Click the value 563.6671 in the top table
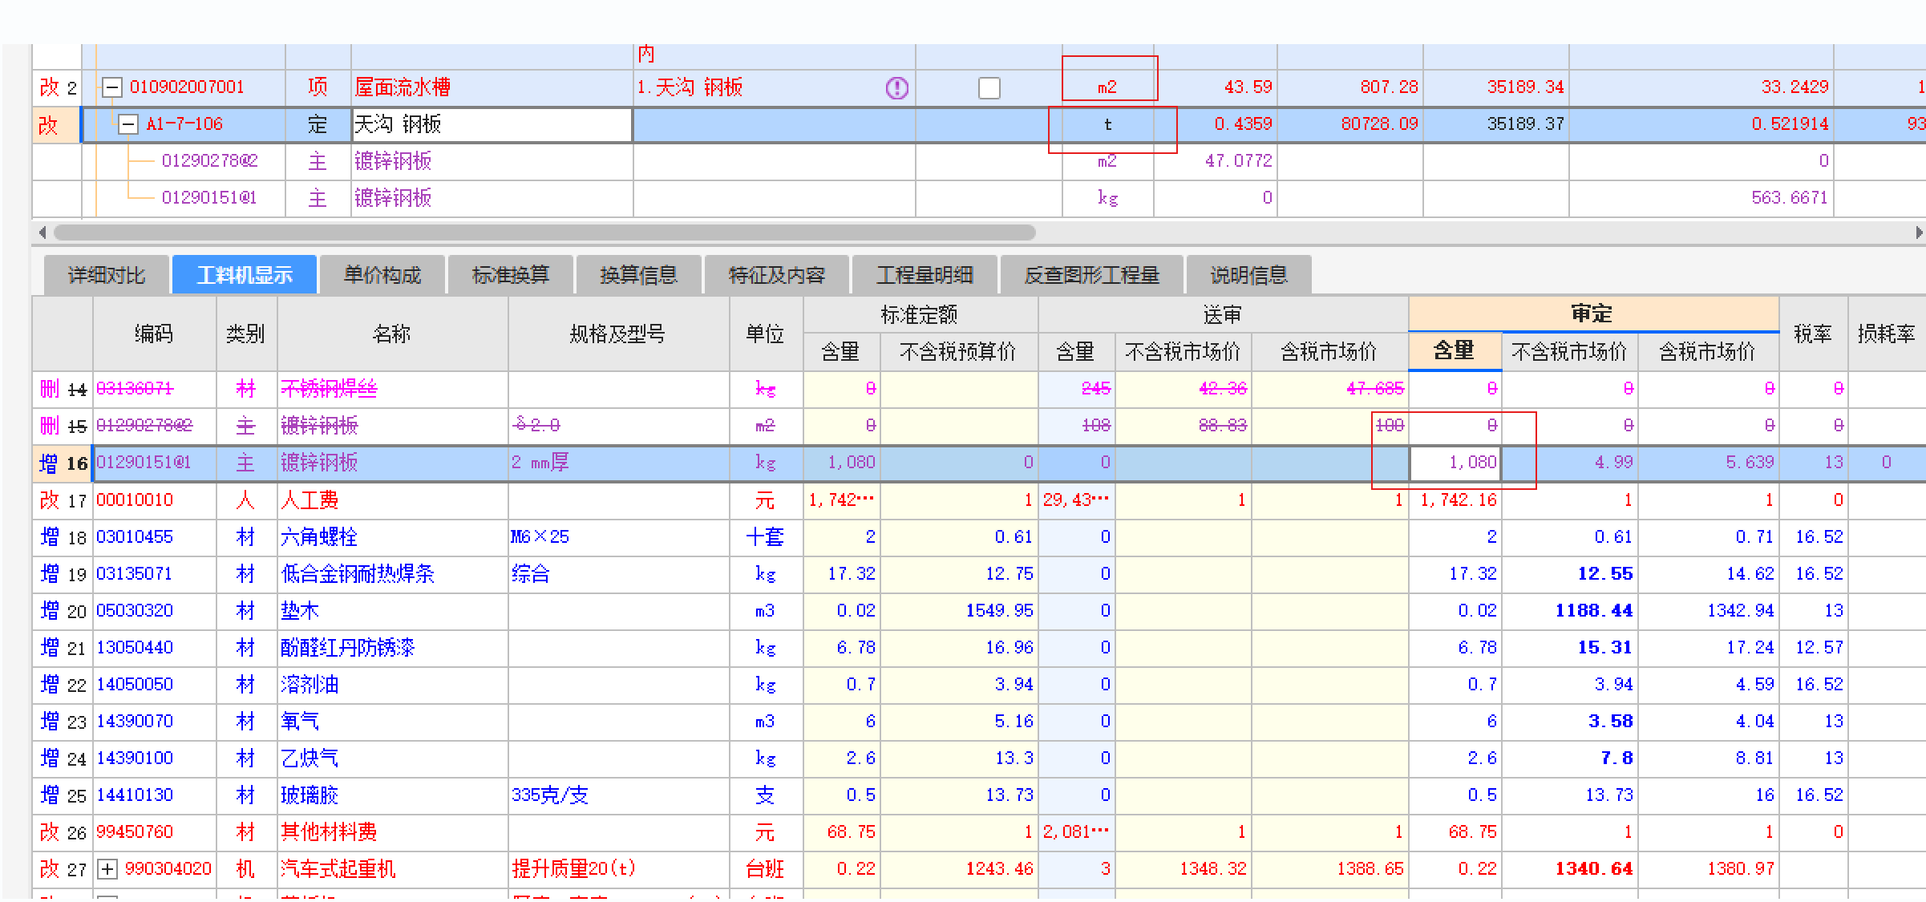Screen dimensions: 1926x902 [x=1789, y=198]
